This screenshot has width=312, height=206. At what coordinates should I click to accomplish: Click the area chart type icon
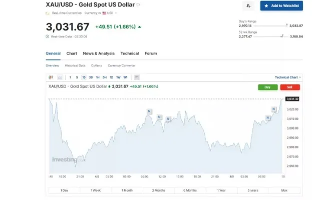tap(60, 77)
